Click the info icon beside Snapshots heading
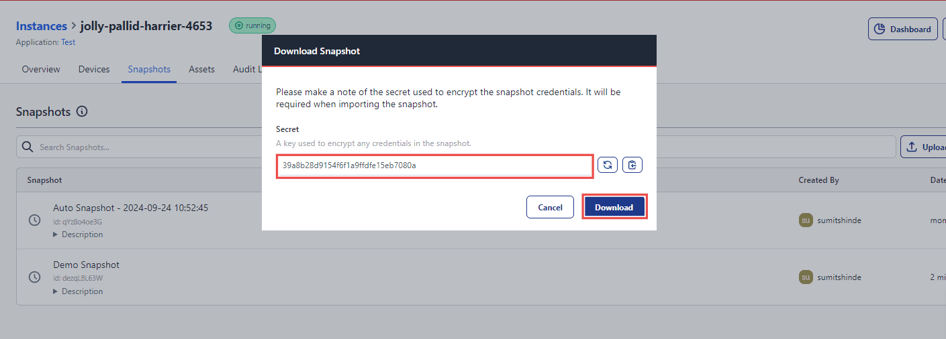 82,112
